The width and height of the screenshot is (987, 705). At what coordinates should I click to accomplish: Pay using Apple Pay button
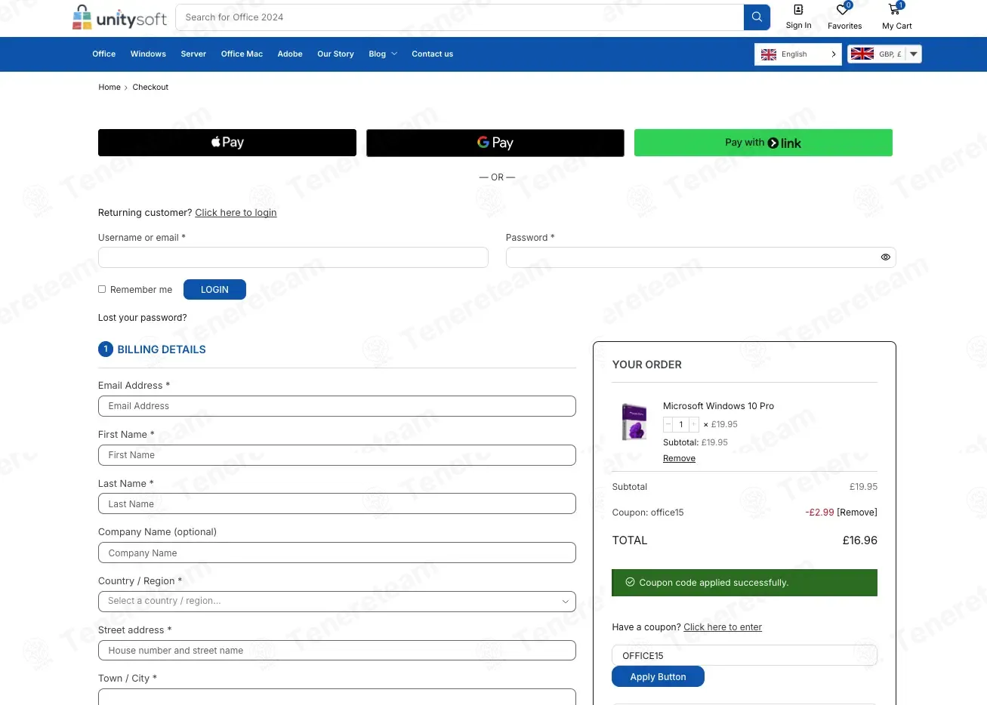tap(227, 143)
